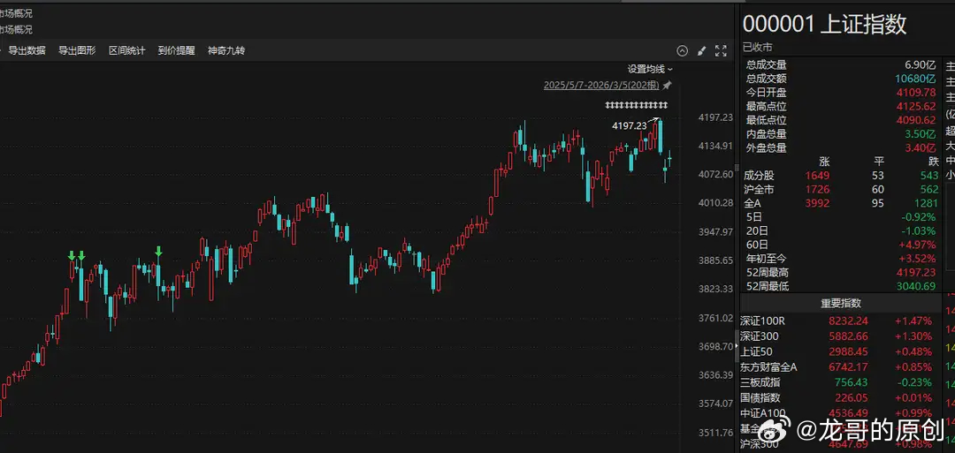Select the 5日 -0.92% row
This screenshot has width=955, height=453.
(x=841, y=217)
